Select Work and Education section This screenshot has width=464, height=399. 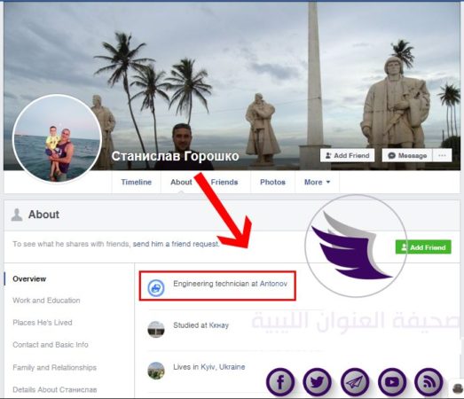coord(46,301)
